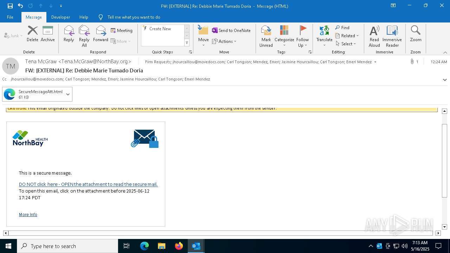450x253 pixels.
Task: Archive the message
Action: coord(48,34)
